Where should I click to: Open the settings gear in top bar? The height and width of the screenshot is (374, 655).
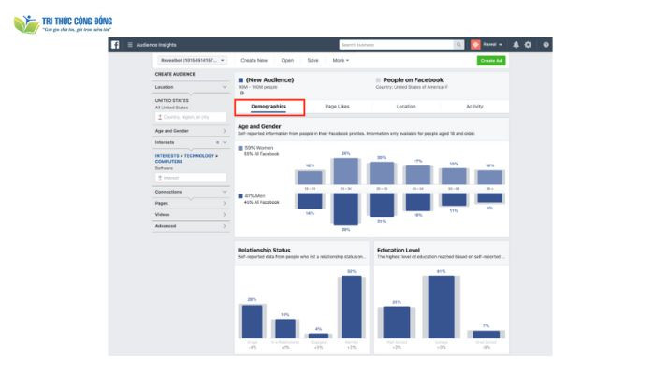pos(528,45)
